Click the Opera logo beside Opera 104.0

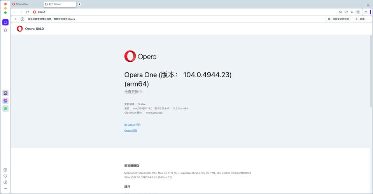click(20, 29)
